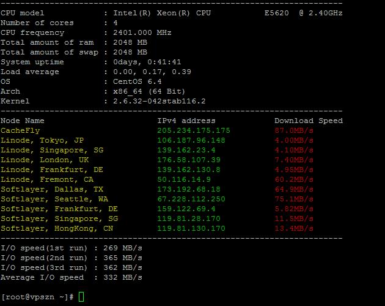385x306 pixels.
Task: Click the [root@vpszn ~]# prompt text
Action: 37,297
